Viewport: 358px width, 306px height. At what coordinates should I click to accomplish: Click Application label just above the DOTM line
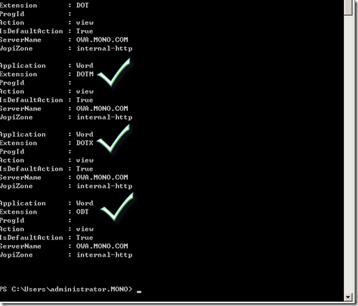(x=23, y=66)
